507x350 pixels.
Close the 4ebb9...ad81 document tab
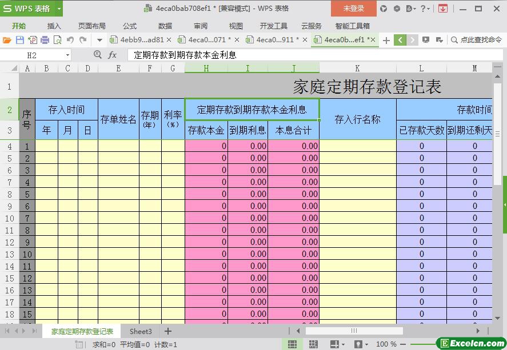point(169,40)
